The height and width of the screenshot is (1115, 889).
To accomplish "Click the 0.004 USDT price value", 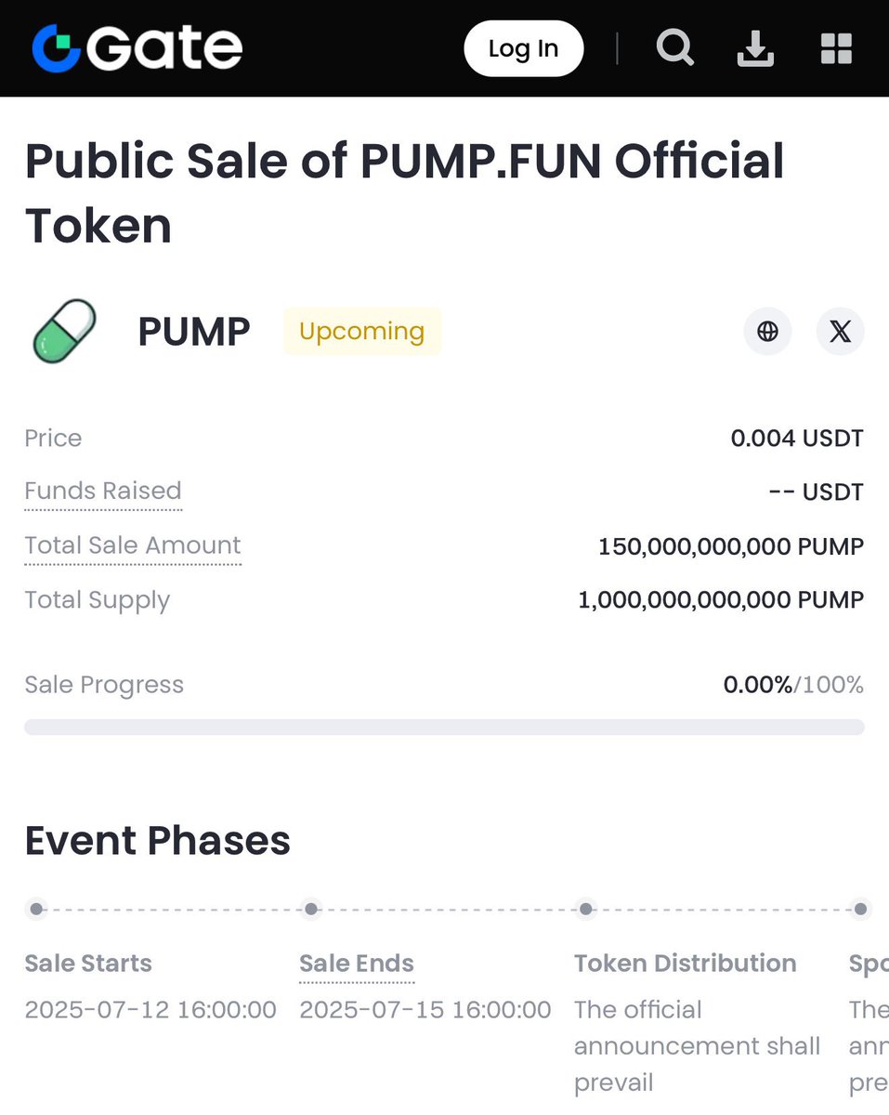I will click(797, 438).
